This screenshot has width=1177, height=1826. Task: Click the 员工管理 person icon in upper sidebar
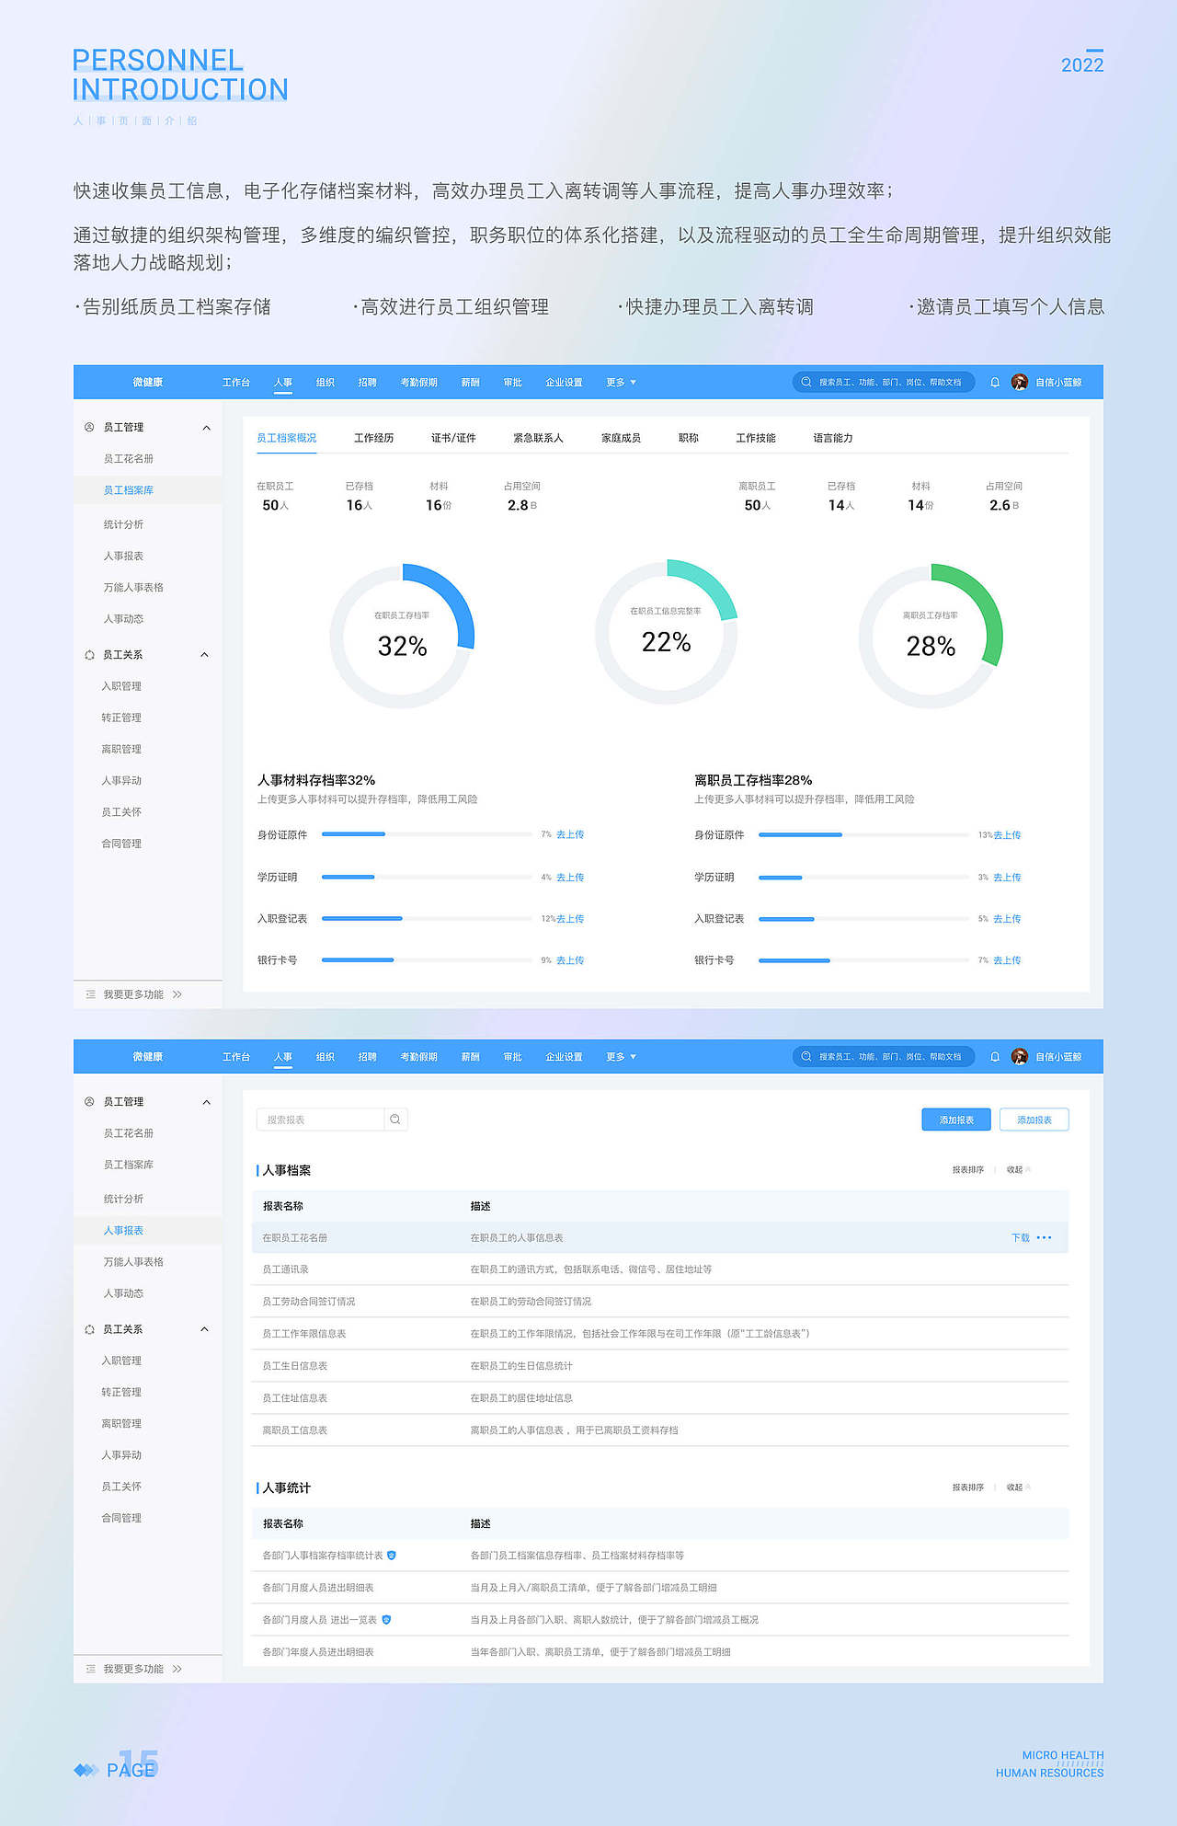(89, 427)
